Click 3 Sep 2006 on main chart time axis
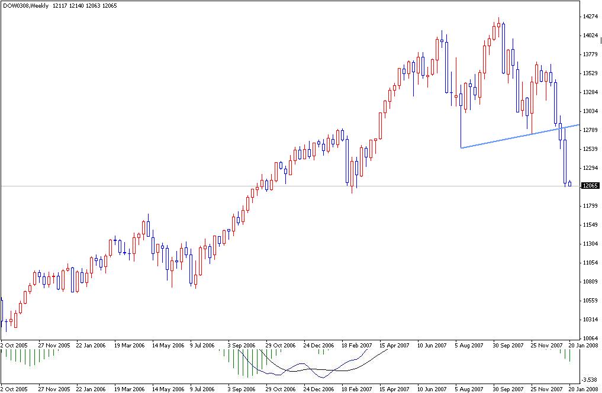602x393 pixels. click(x=242, y=346)
